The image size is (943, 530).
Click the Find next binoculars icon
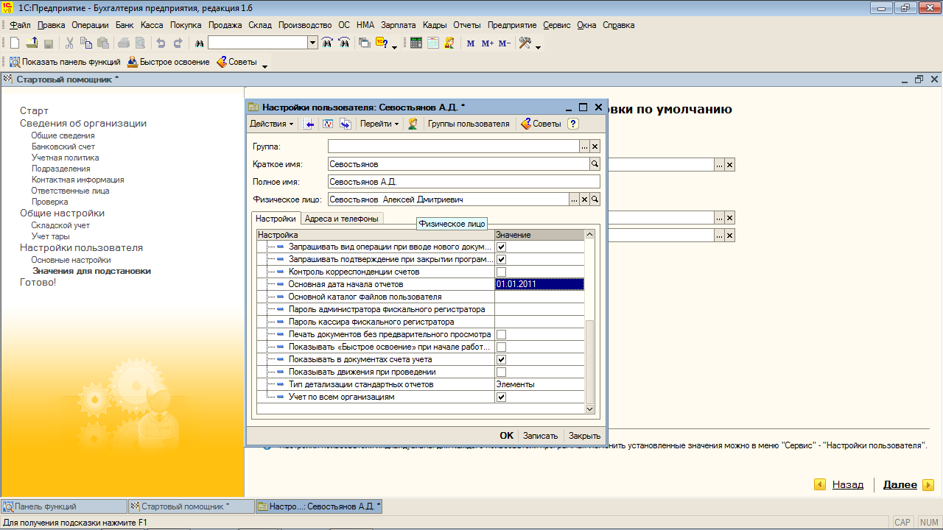[327, 43]
